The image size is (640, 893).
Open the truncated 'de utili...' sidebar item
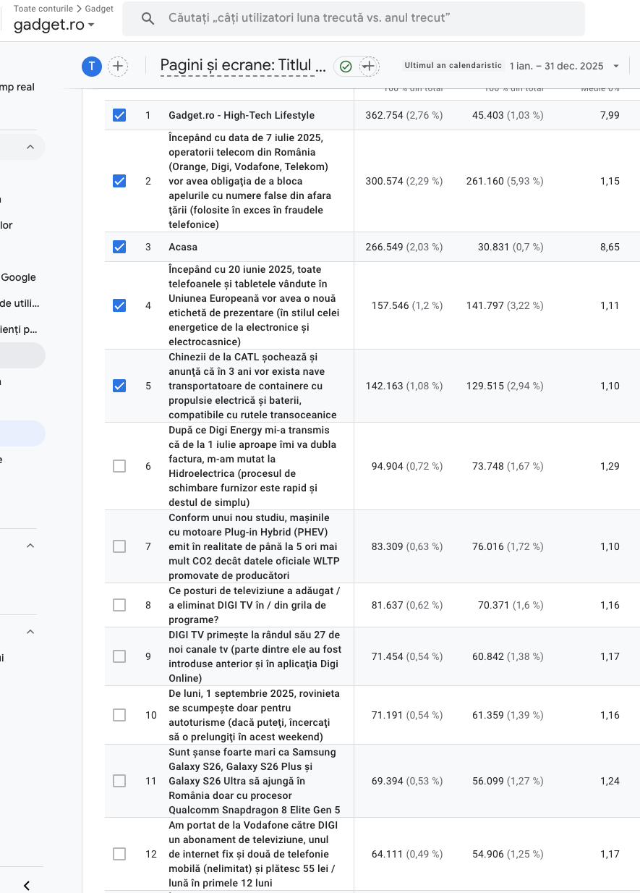pyautogui.click(x=20, y=303)
